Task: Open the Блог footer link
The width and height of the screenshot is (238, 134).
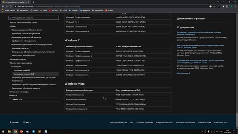Action: (x=131, y=122)
